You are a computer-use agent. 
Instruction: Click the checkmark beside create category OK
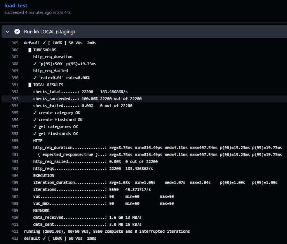(35, 112)
